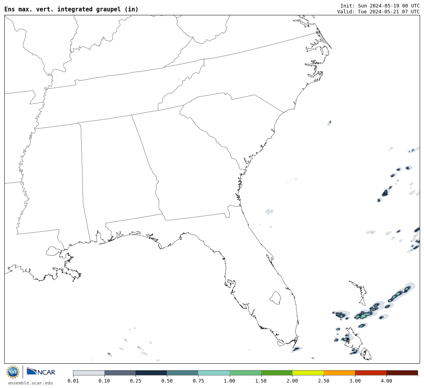This screenshot has width=424, height=388.
Task: Click Lake Pontchartrain outline in Louisiana
Action: click(x=53, y=251)
